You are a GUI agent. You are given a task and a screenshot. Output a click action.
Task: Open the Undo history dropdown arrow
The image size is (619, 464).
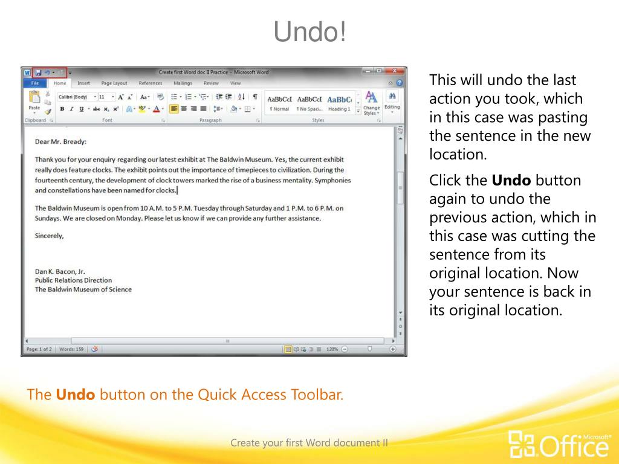click(x=53, y=72)
